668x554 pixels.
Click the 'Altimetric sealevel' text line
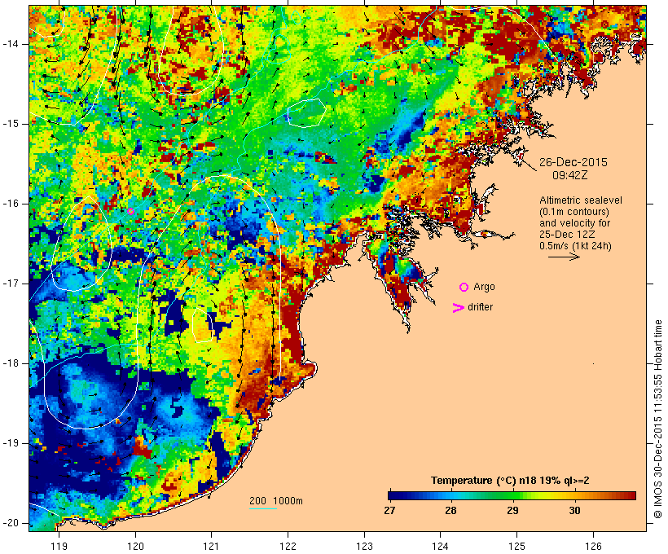click(581, 200)
